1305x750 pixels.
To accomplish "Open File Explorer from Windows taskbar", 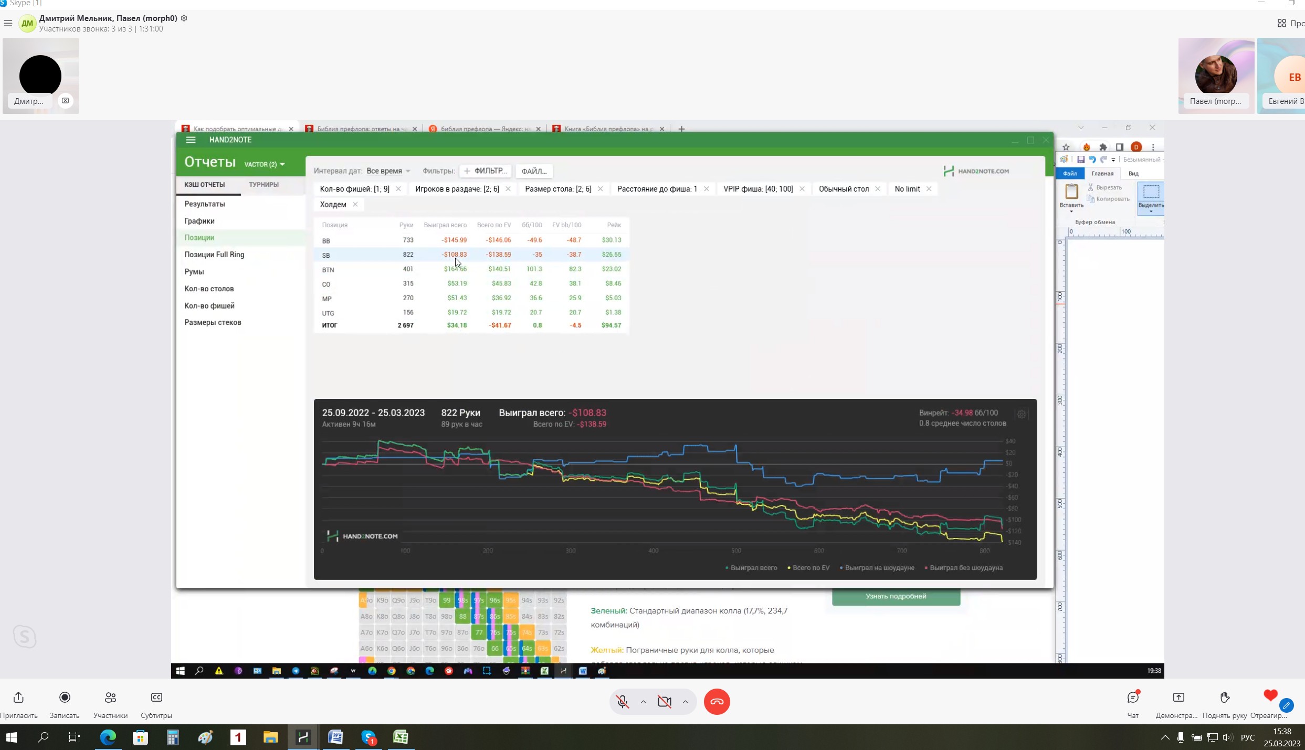I will tap(270, 737).
